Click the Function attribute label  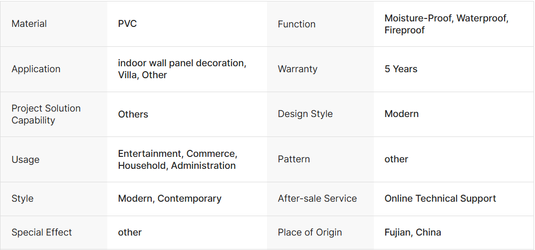[296, 24]
